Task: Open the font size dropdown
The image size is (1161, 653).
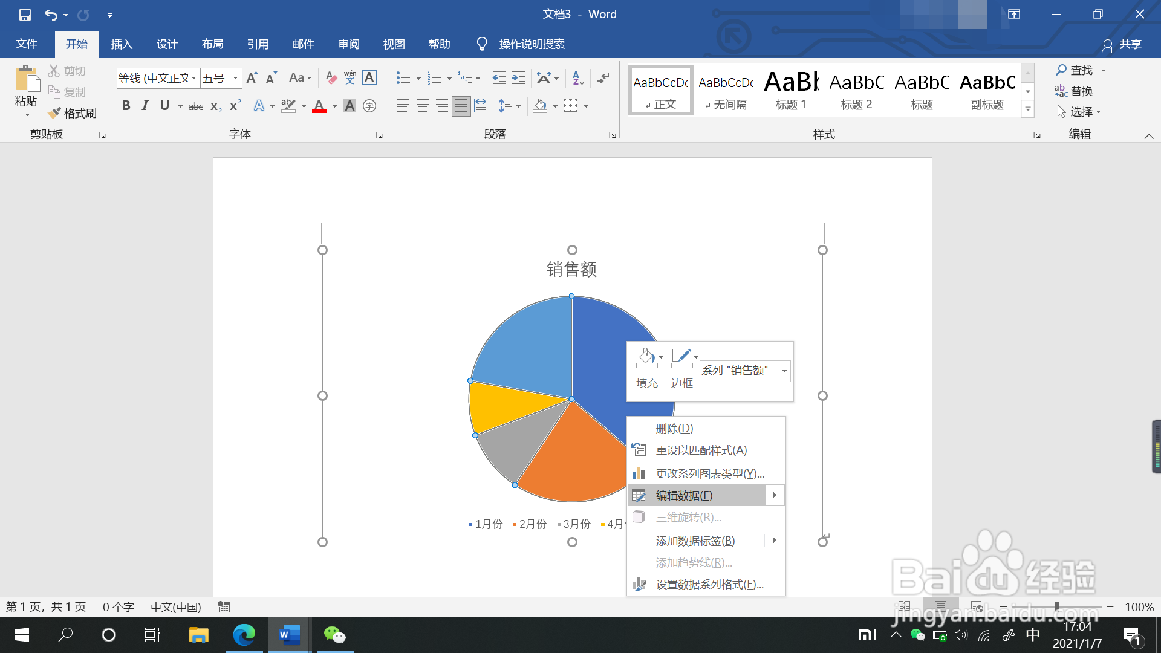Action: coord(235,78)
